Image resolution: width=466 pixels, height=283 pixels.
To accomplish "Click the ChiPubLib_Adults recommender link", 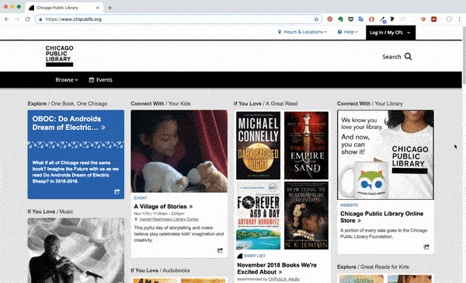I will [283, 279].
